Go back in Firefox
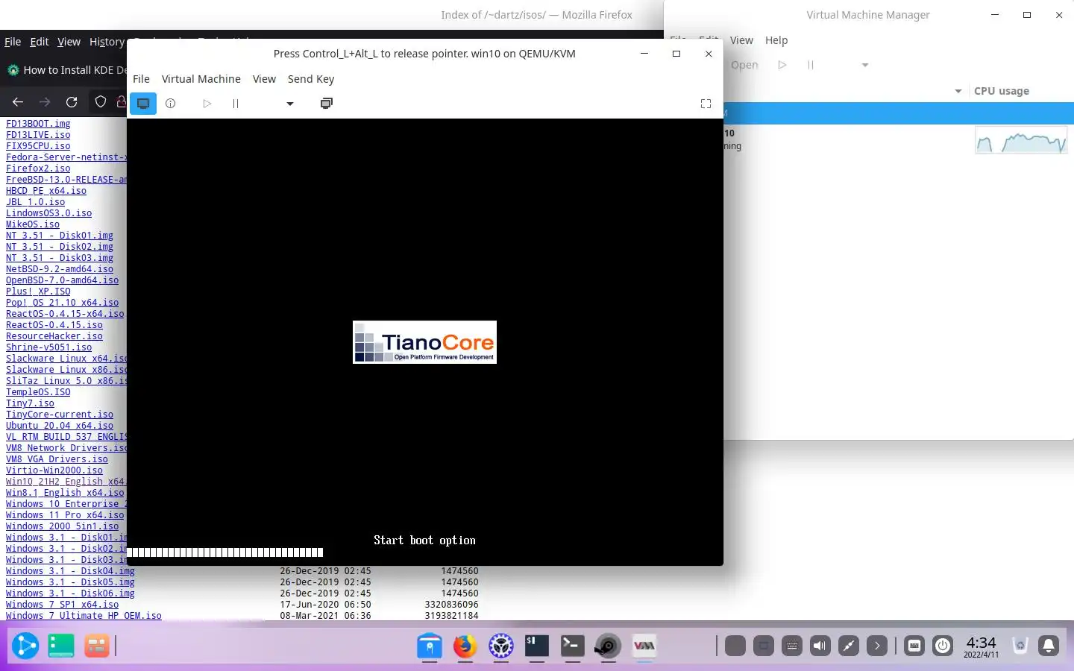 pos(18,102)
